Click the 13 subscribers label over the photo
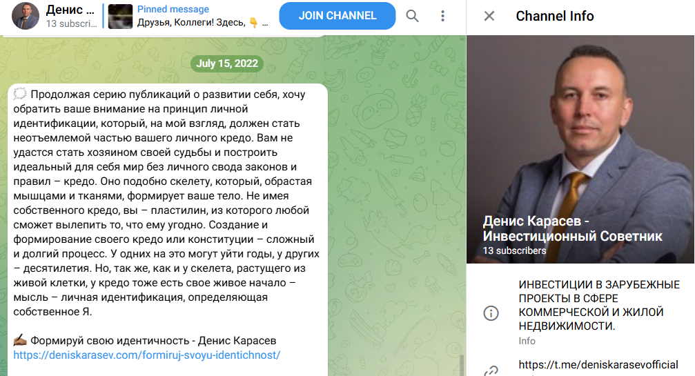Image resolution: width=695 pixels, height=376 pixels. (514, 250)
